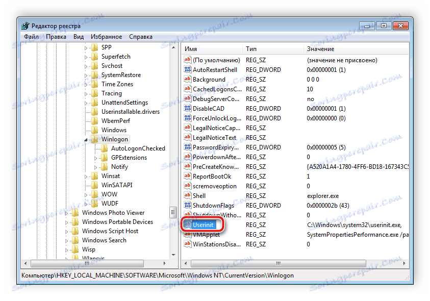Select the Windows Portable Devices folder icon
430x301 pixels.
tap(75, 222)
